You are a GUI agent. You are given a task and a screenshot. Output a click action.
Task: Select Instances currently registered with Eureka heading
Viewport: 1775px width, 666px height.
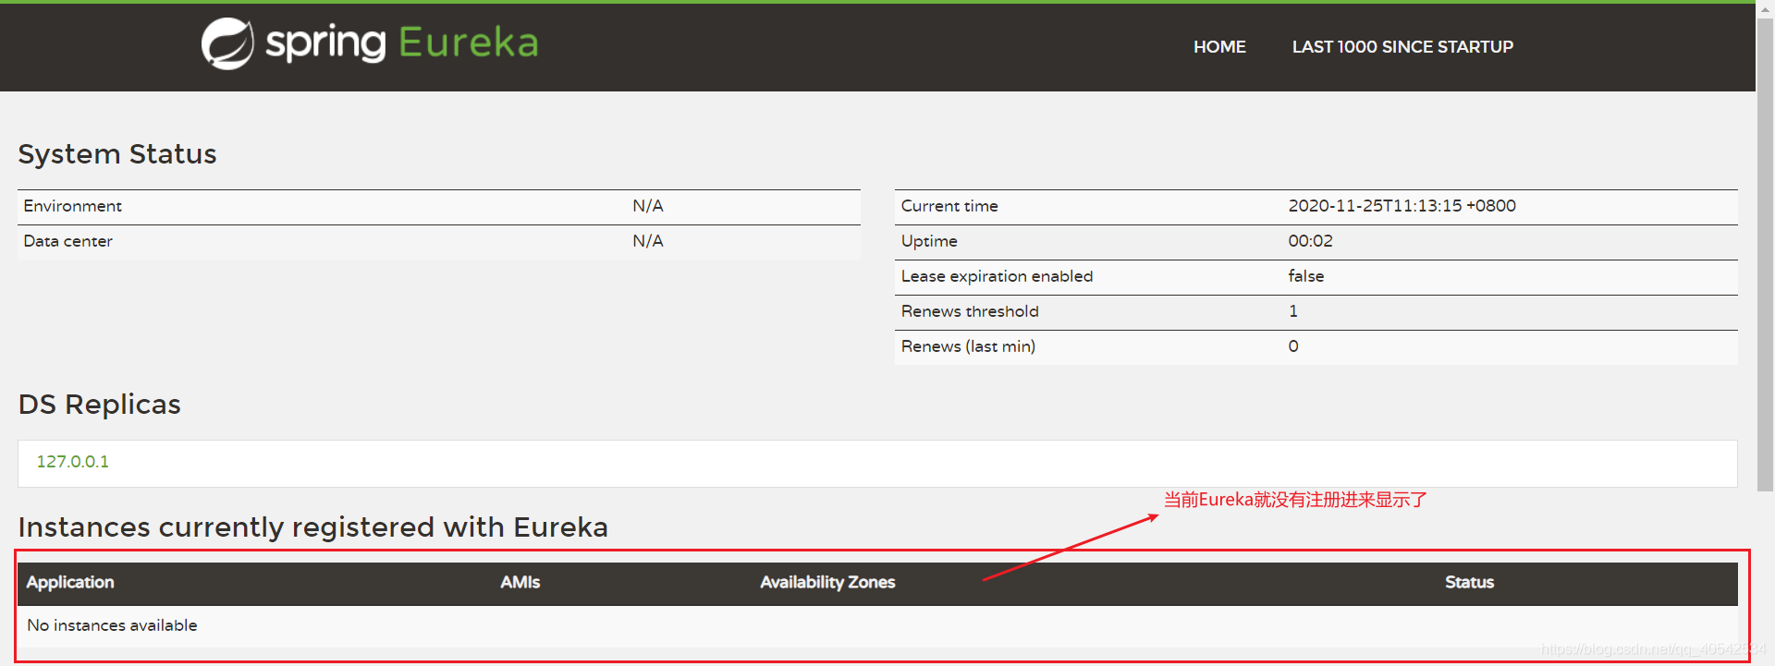[313, 527]
